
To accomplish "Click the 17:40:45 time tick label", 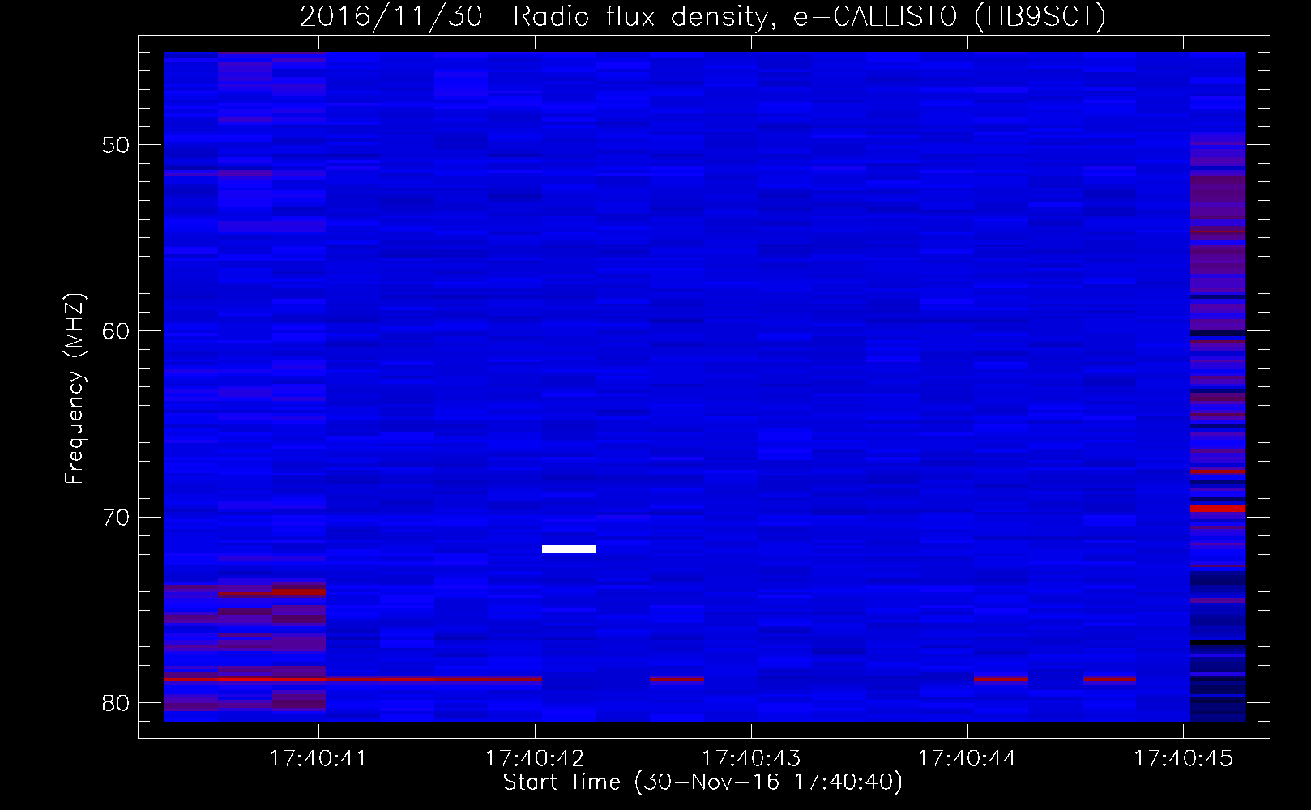I will click(1184, 759).
